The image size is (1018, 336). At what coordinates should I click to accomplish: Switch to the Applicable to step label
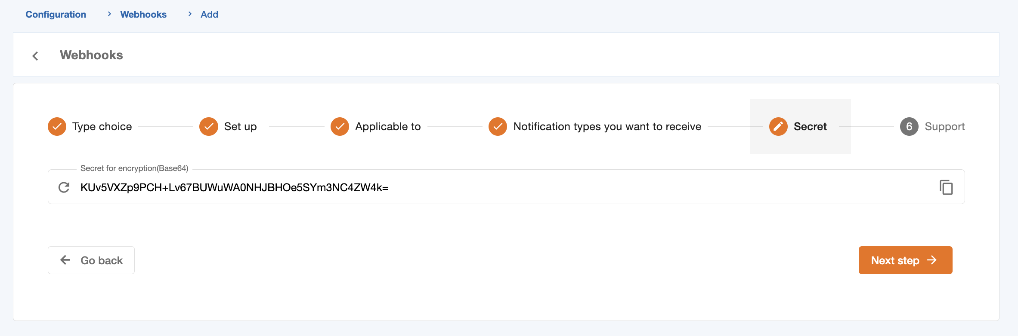[388, 126]
